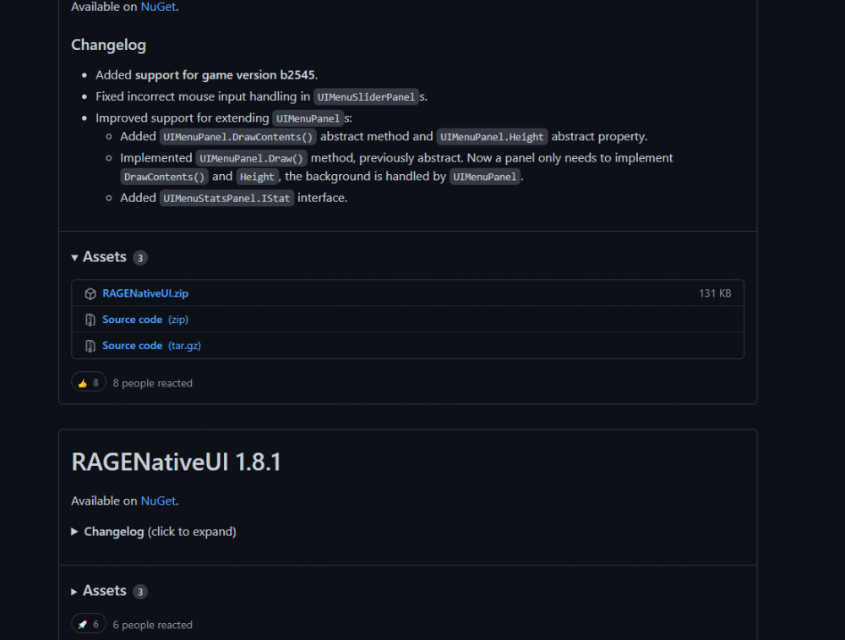Open the NuGet link under RAGENativeUI 1.8.1
The width and height of the screenshot is (845, 640).
[x=158, y=501]
